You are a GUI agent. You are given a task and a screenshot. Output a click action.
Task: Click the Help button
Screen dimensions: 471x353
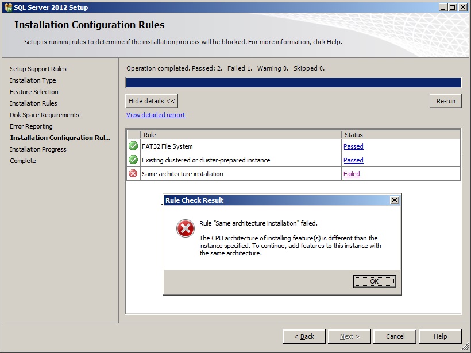(x=440, y=336)
